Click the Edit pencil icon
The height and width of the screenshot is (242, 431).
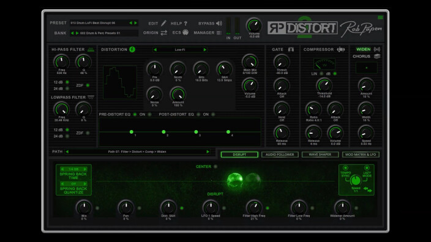(163, 23)
